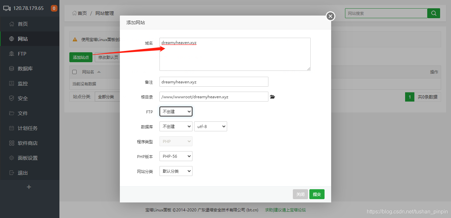
Task: Open the FTP 不创建 dropdown
Action: click(x=176, y=111)
